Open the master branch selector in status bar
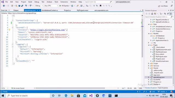 pos(162,92)
